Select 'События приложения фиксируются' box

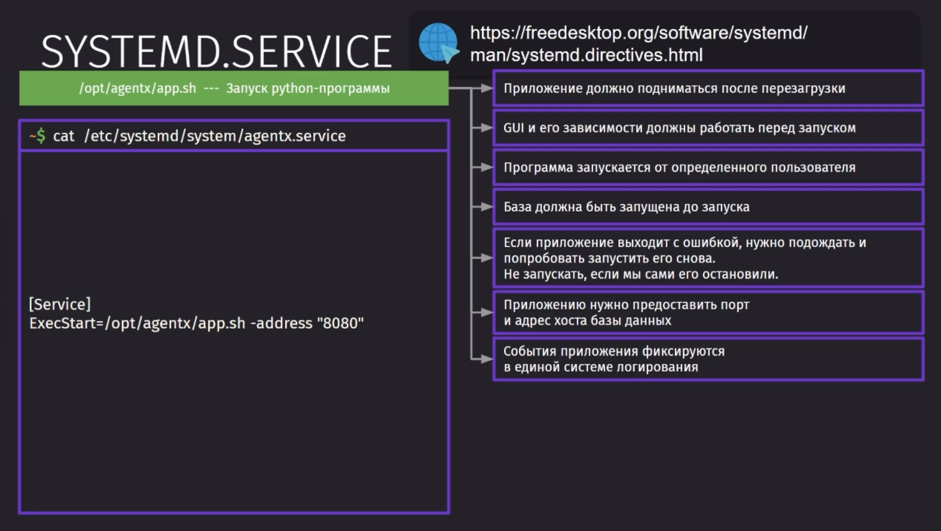click(708, 359)
